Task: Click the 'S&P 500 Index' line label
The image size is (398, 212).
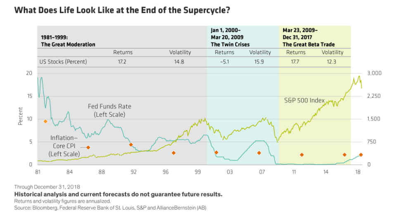Action: (x=304, y=100)
